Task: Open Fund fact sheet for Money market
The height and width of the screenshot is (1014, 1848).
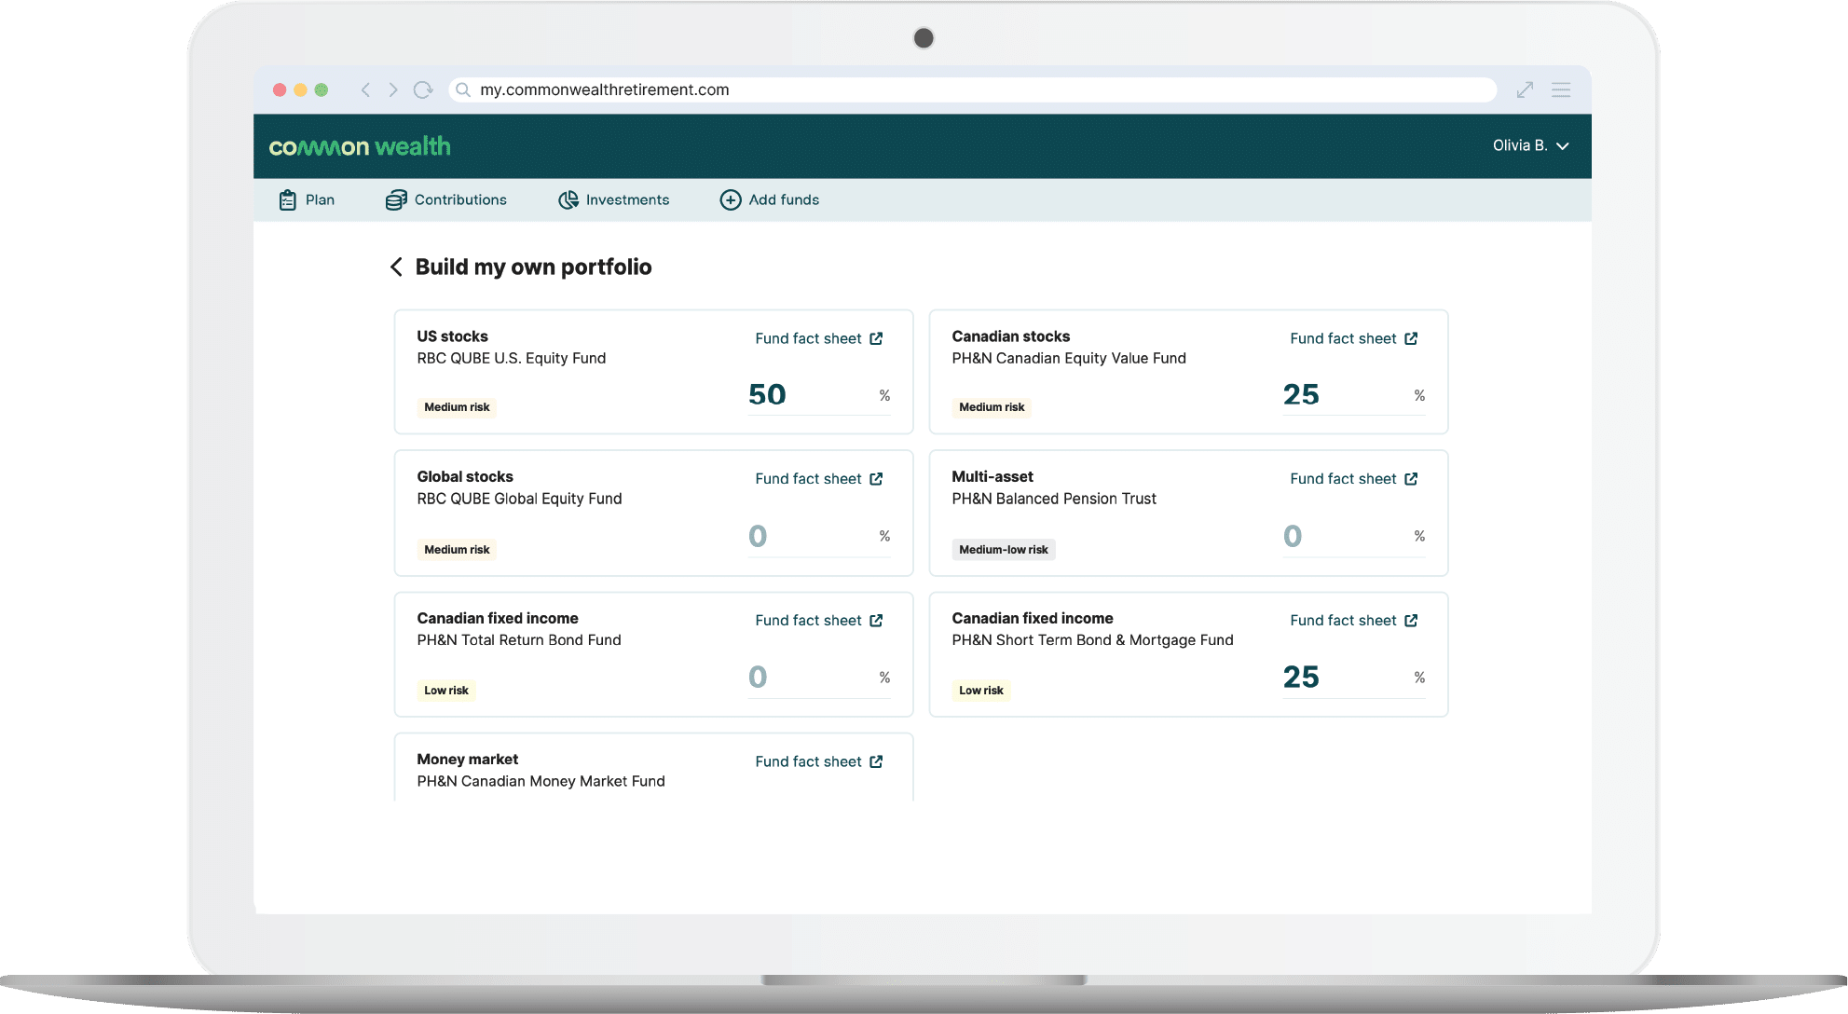Action: (818, 761)
